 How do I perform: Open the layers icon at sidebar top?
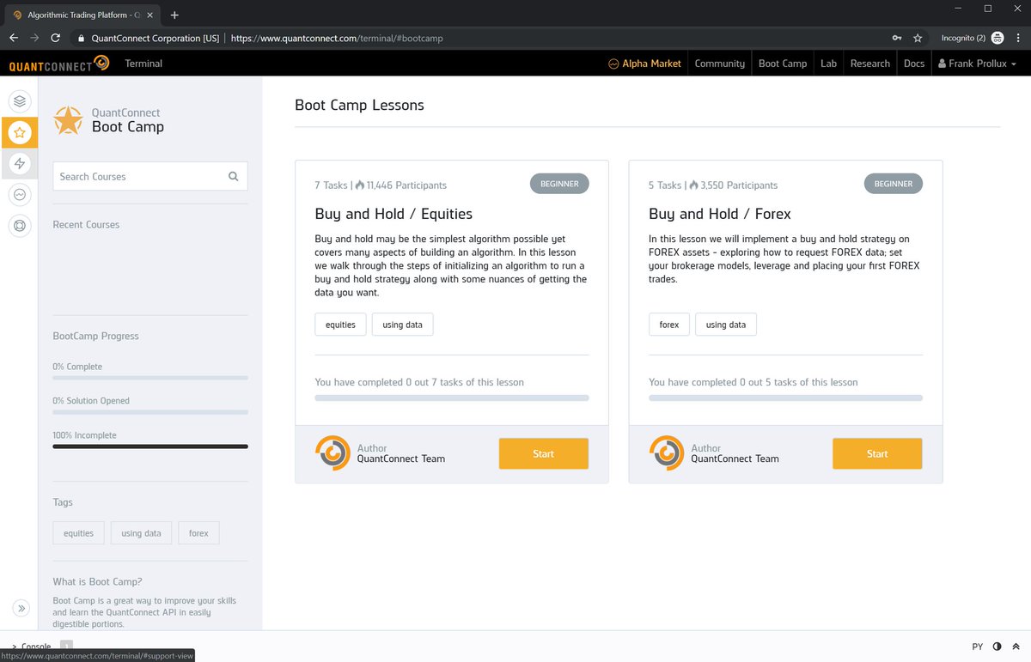pyautogui.click(x=20, y=100)
